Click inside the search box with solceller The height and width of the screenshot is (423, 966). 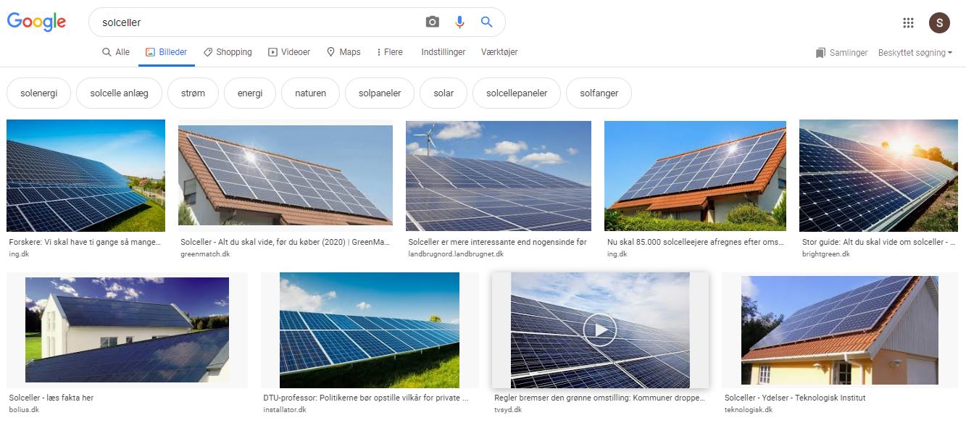click(x=257, y=22)
